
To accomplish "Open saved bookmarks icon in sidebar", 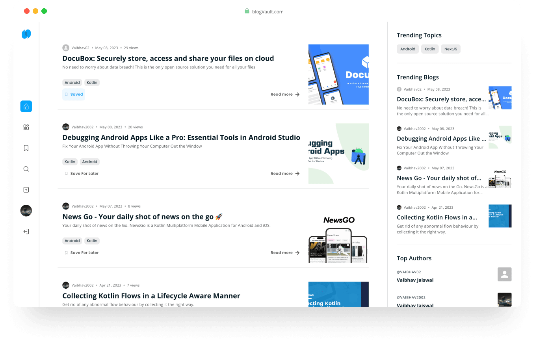I will pyautogui.click(x=26, y=148).
